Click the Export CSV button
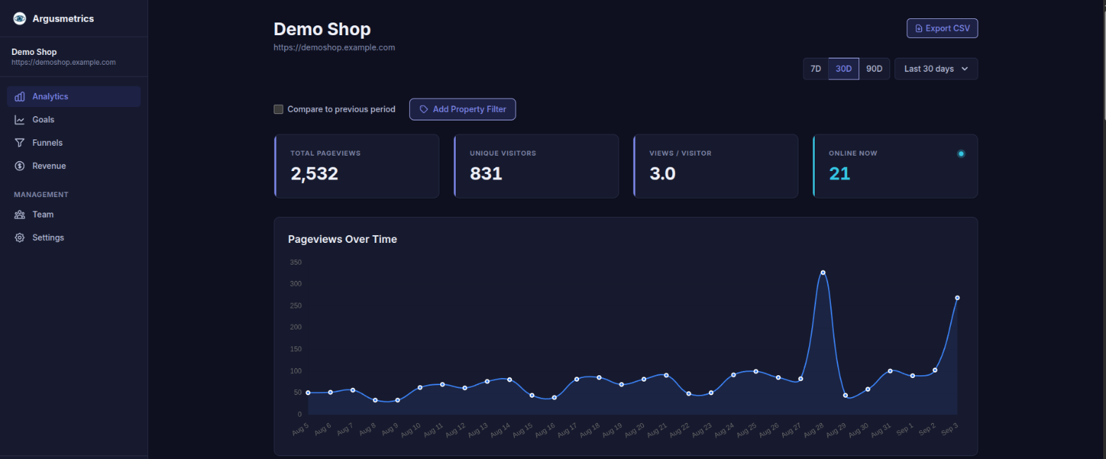The image size is (1106, 459). (942, 28)
